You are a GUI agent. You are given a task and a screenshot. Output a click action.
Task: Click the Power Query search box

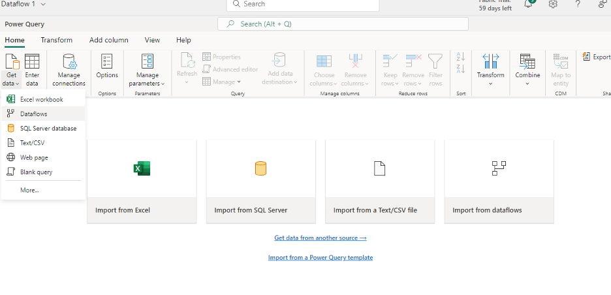click(343, 24)
